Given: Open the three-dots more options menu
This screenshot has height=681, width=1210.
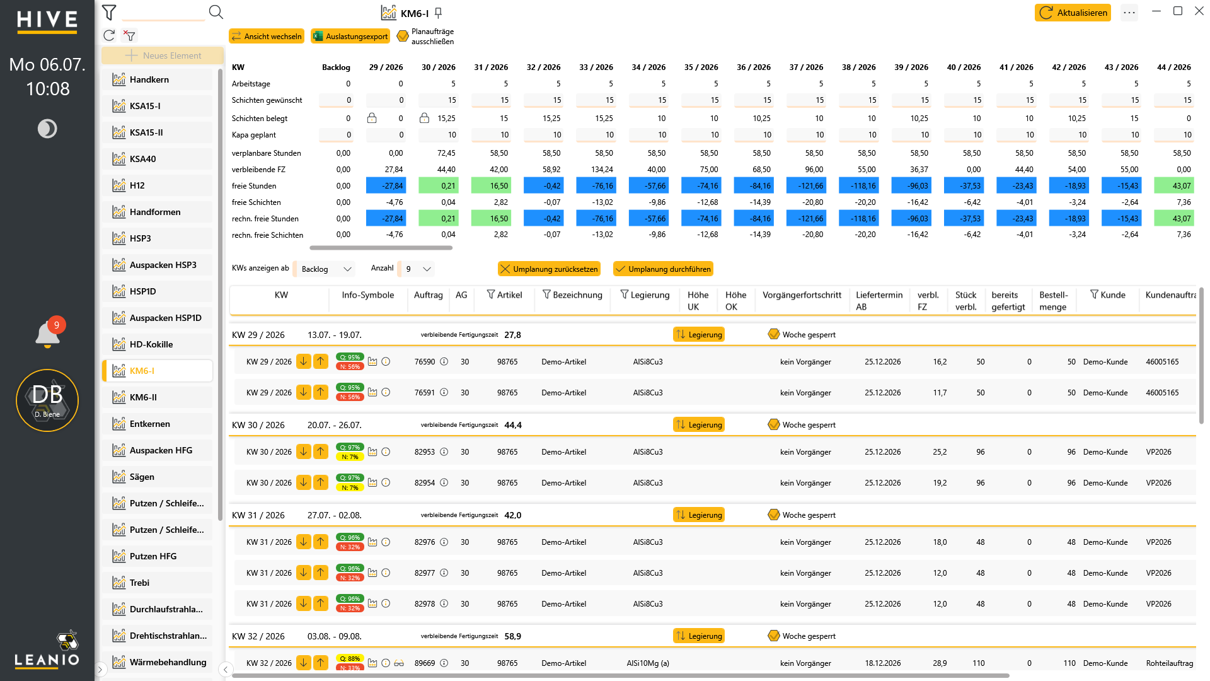Looking at the screenshot, I should (x=1129, y=13).
